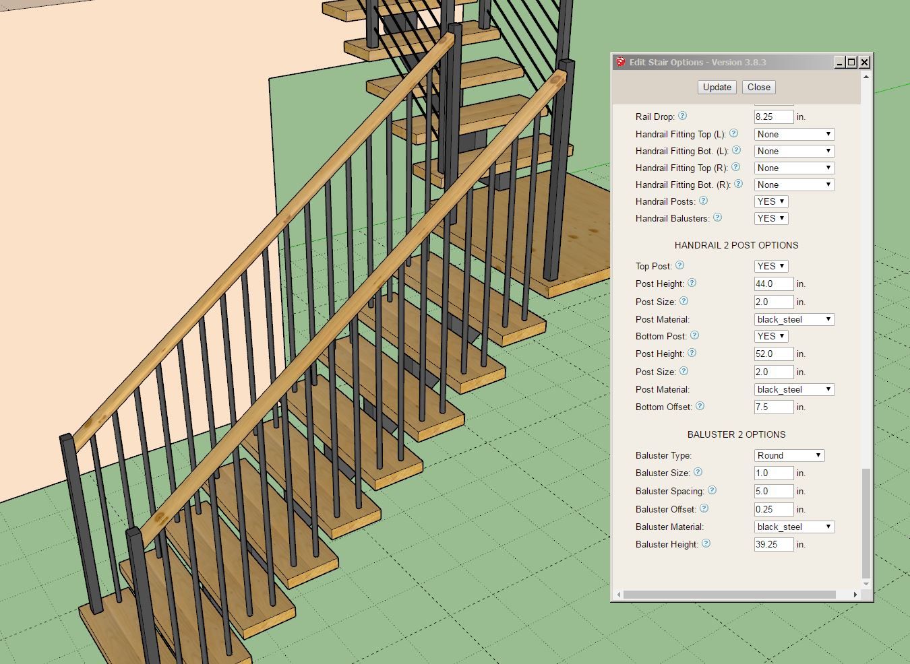
Task: Show help for Post Height under Top Post
Action: (x=692, y=283)
